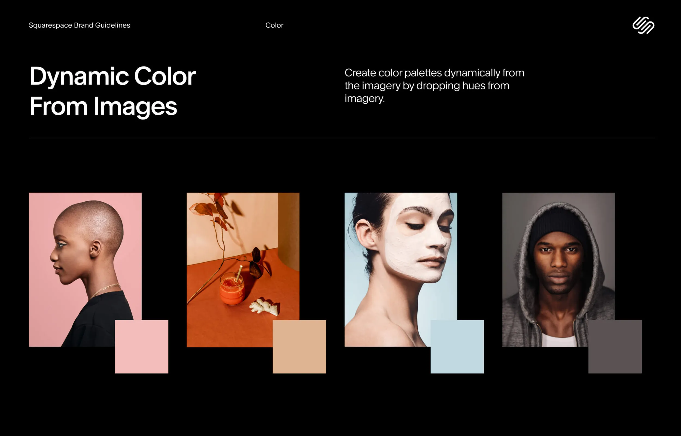Click the Squarespace logo icon

643,25
